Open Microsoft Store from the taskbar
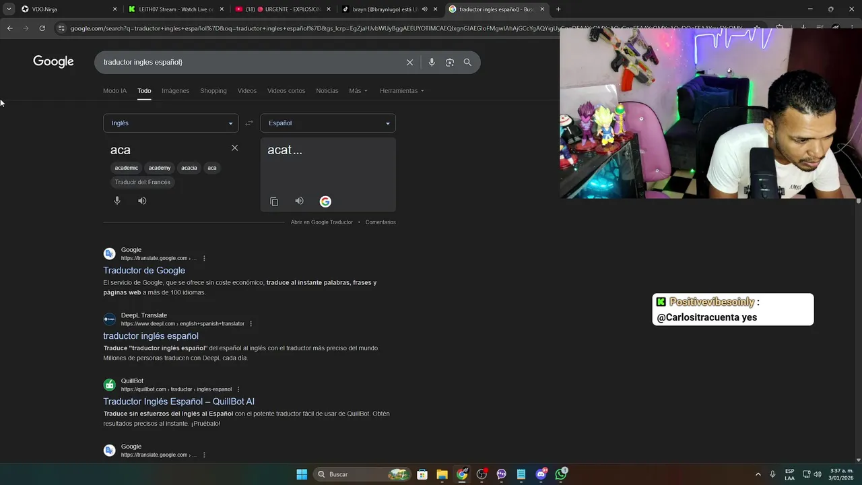The image size is (862, 485). (x=422, y=474)
